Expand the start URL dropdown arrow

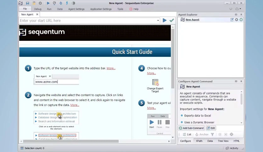(158, 21)
